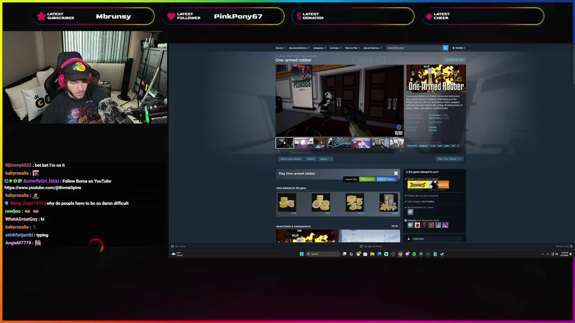
Task: Expand the Ways to Play menu
Action: point(352,48)
